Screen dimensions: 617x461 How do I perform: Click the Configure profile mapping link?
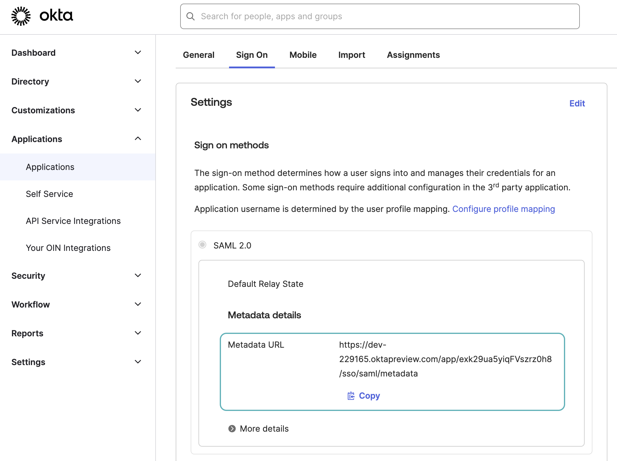point(504,209)
